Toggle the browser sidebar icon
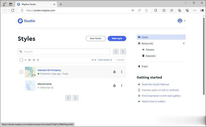Viewport: 206px width, 127px height. [x=202, y=11]
